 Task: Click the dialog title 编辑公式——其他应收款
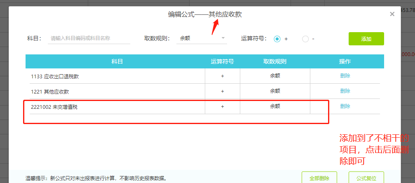coord(205,14)
